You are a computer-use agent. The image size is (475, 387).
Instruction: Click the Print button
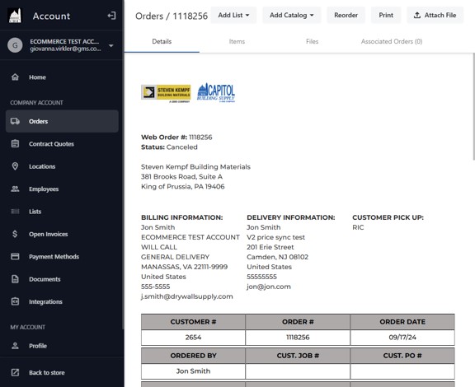coord(386,15)
